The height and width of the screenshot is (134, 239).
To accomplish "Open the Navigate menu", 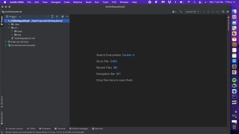I will [x=56, y=2].
